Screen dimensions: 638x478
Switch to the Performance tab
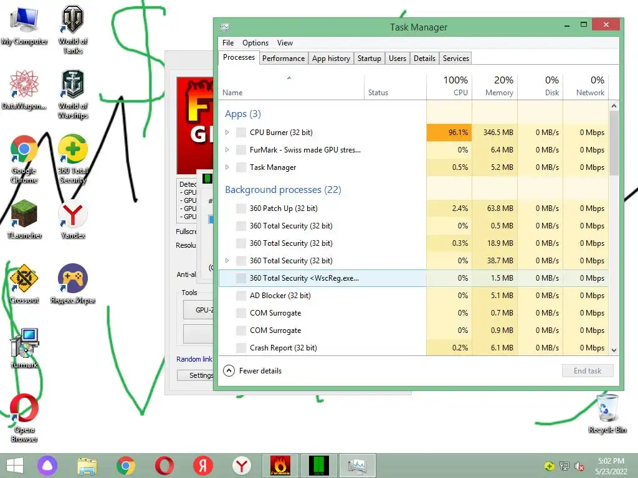click(283, 59)
